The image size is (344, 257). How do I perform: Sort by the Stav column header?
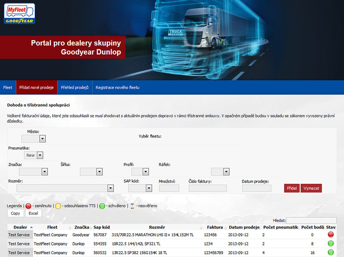tap(331, 227)
